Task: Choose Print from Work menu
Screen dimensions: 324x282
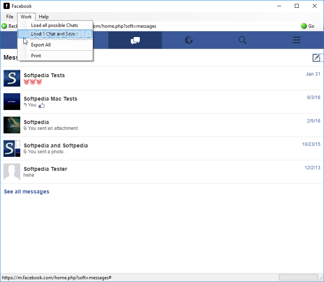Action: pyautogui.click(x=55, y=56)
